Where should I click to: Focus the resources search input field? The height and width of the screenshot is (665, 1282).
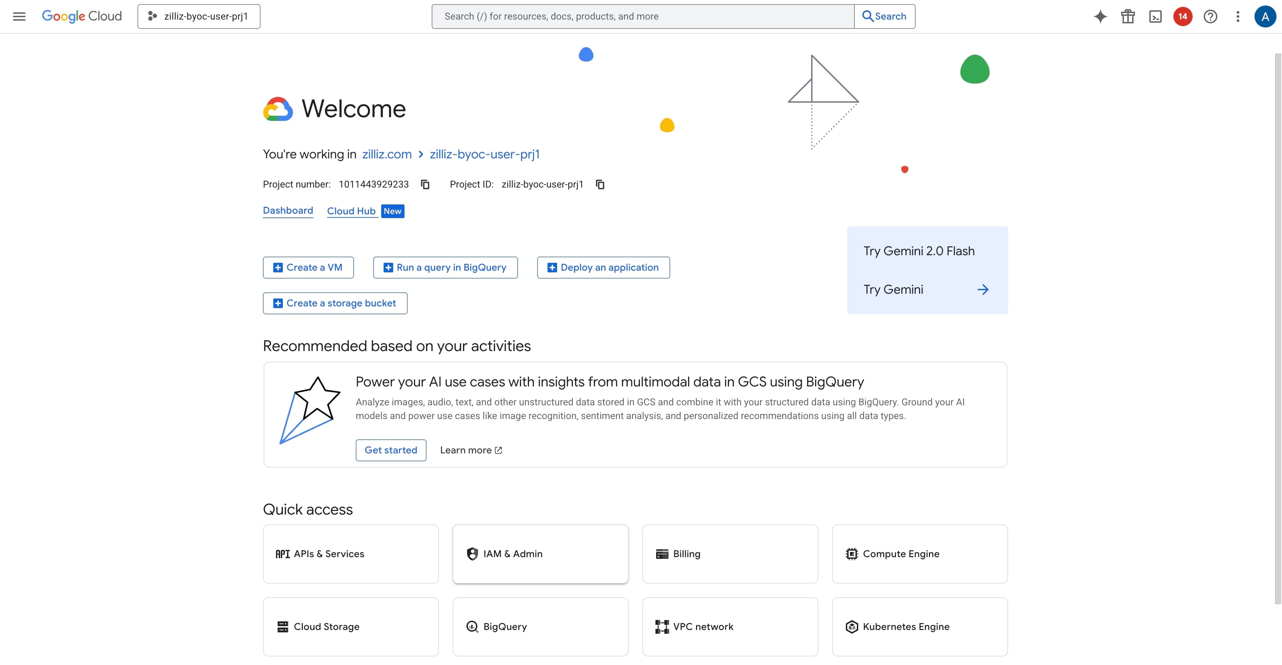(x=642, y=16)
